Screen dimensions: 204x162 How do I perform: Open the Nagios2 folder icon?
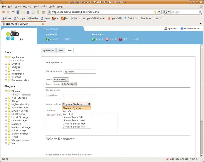point(9,124)
